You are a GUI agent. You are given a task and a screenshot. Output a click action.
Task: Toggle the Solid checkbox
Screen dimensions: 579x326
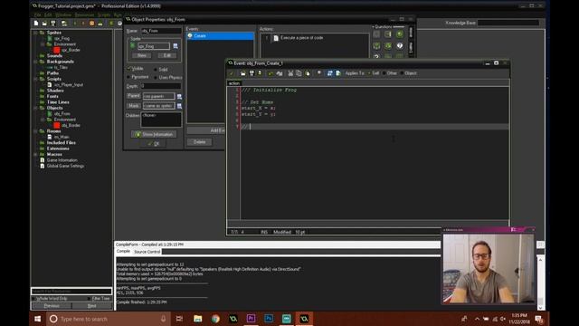coord(156,70)
